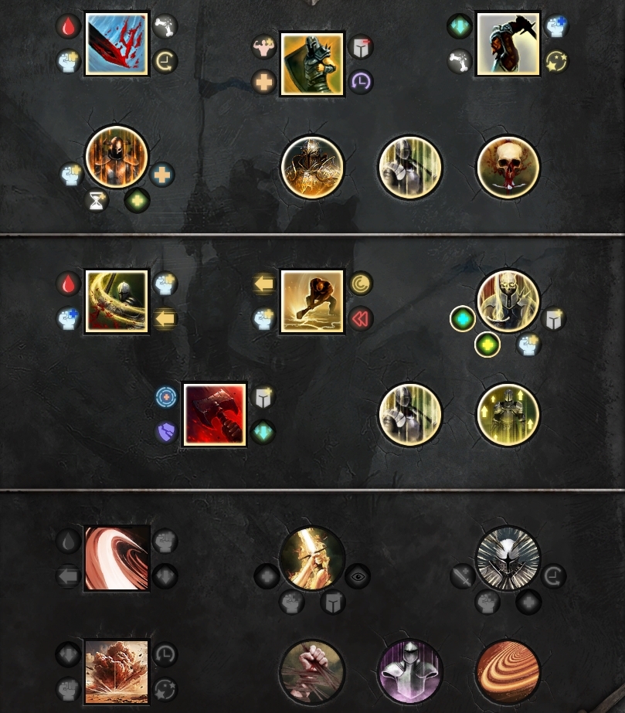Toggle hourglass upgrade below flaming knight passive
The height and width of the screenshot is (713, 625).
pos(97,201)
